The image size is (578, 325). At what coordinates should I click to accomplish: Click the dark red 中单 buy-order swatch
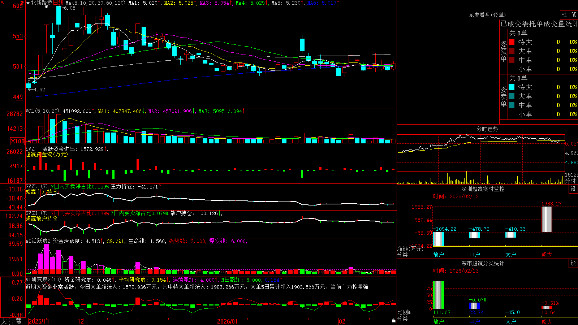point(512,60)
